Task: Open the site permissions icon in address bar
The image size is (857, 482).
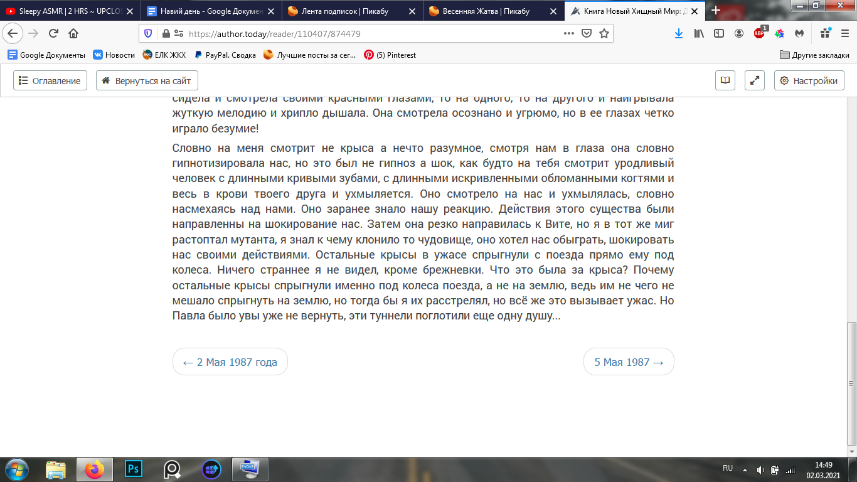Action: 178,34
